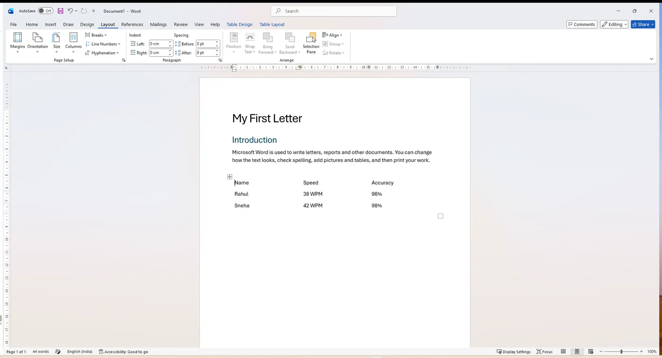The width and height of the screenshot is (662, 358).
Task: Open the File tab
Action: point(13,24)
